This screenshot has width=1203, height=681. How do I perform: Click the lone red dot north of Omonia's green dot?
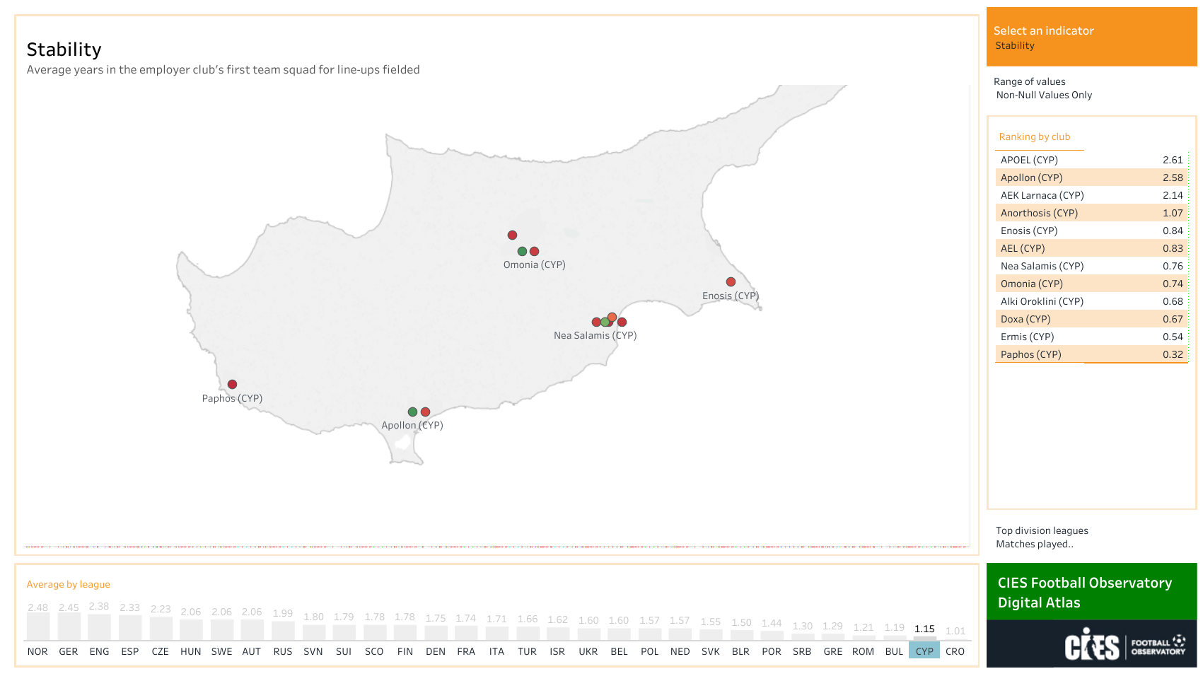coord(512,235)
